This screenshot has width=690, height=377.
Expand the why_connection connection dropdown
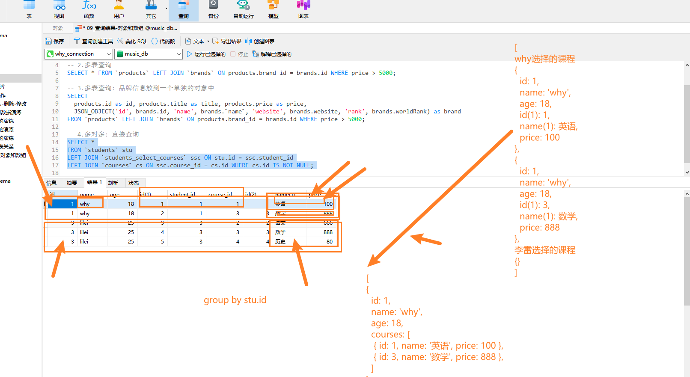pyautogui.click(x=109, y=54)
